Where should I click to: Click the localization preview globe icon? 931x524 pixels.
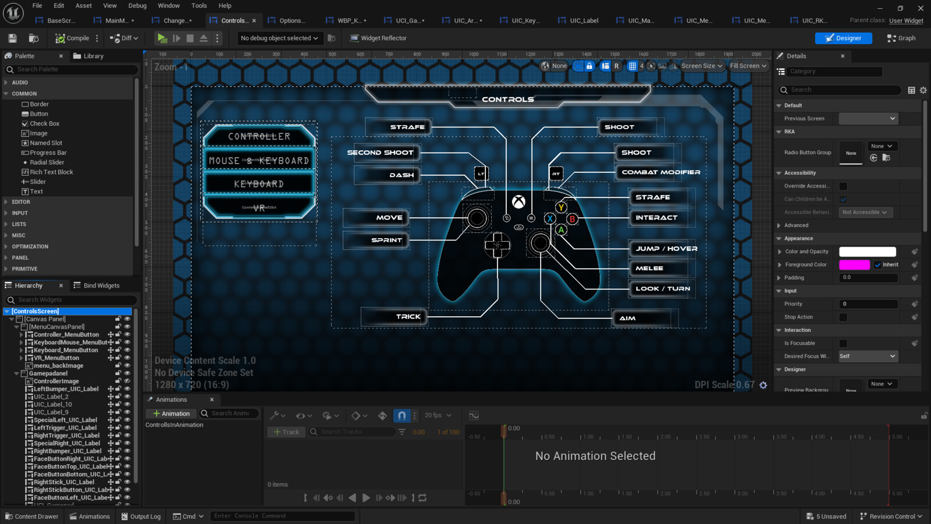tap(545, 66)
